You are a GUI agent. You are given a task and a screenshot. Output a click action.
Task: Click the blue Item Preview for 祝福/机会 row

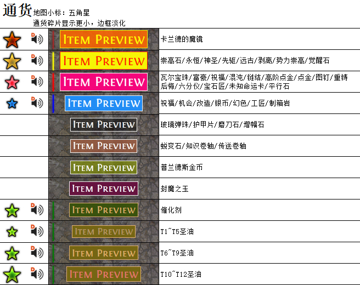coord(104,103)
